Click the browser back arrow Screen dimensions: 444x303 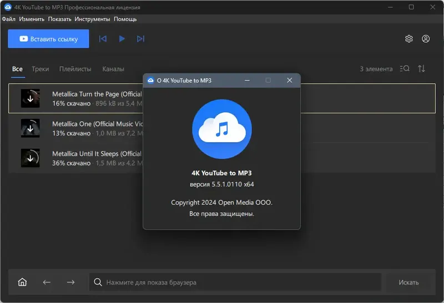(47, 282)
